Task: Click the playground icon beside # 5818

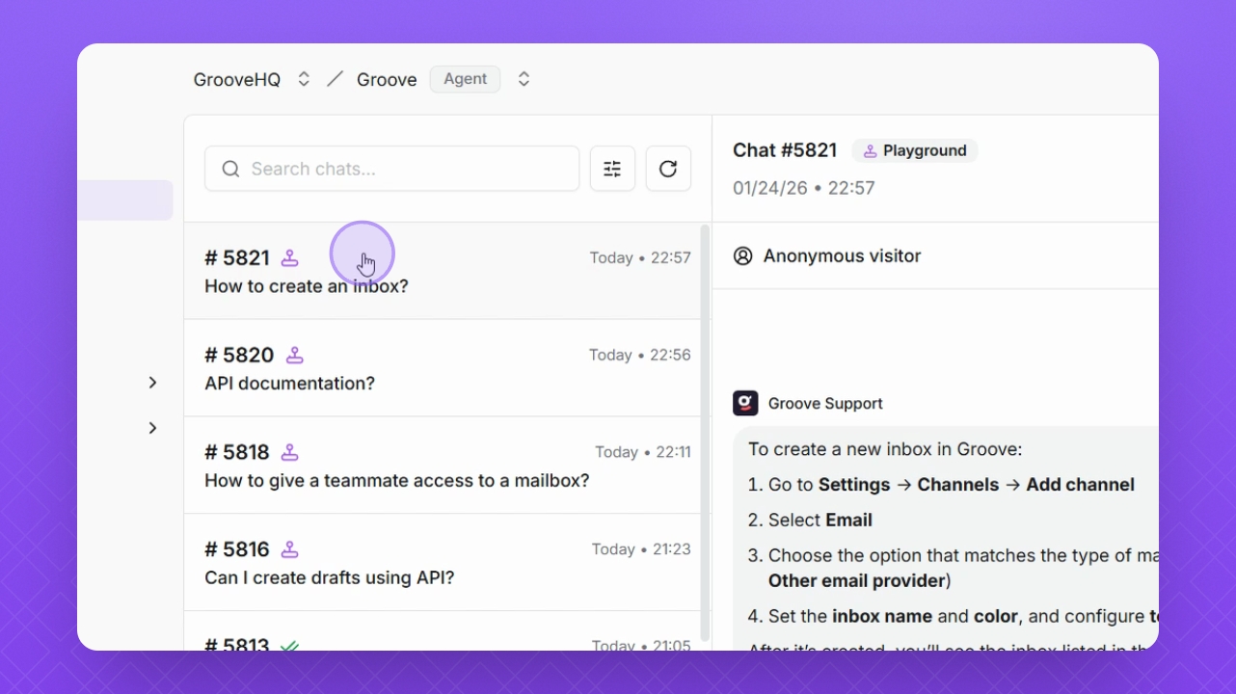Action: pyautogui.click(x=289, y=452)
